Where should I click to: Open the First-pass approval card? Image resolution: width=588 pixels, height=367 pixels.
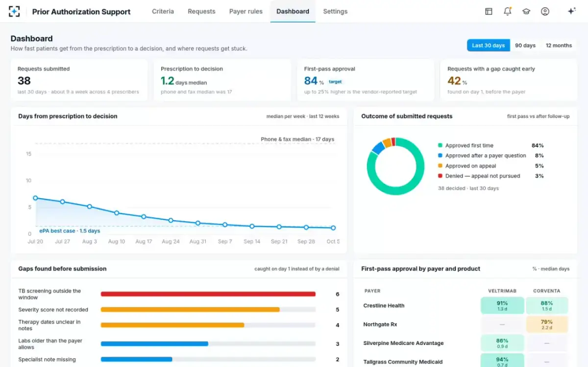(366, 80)
